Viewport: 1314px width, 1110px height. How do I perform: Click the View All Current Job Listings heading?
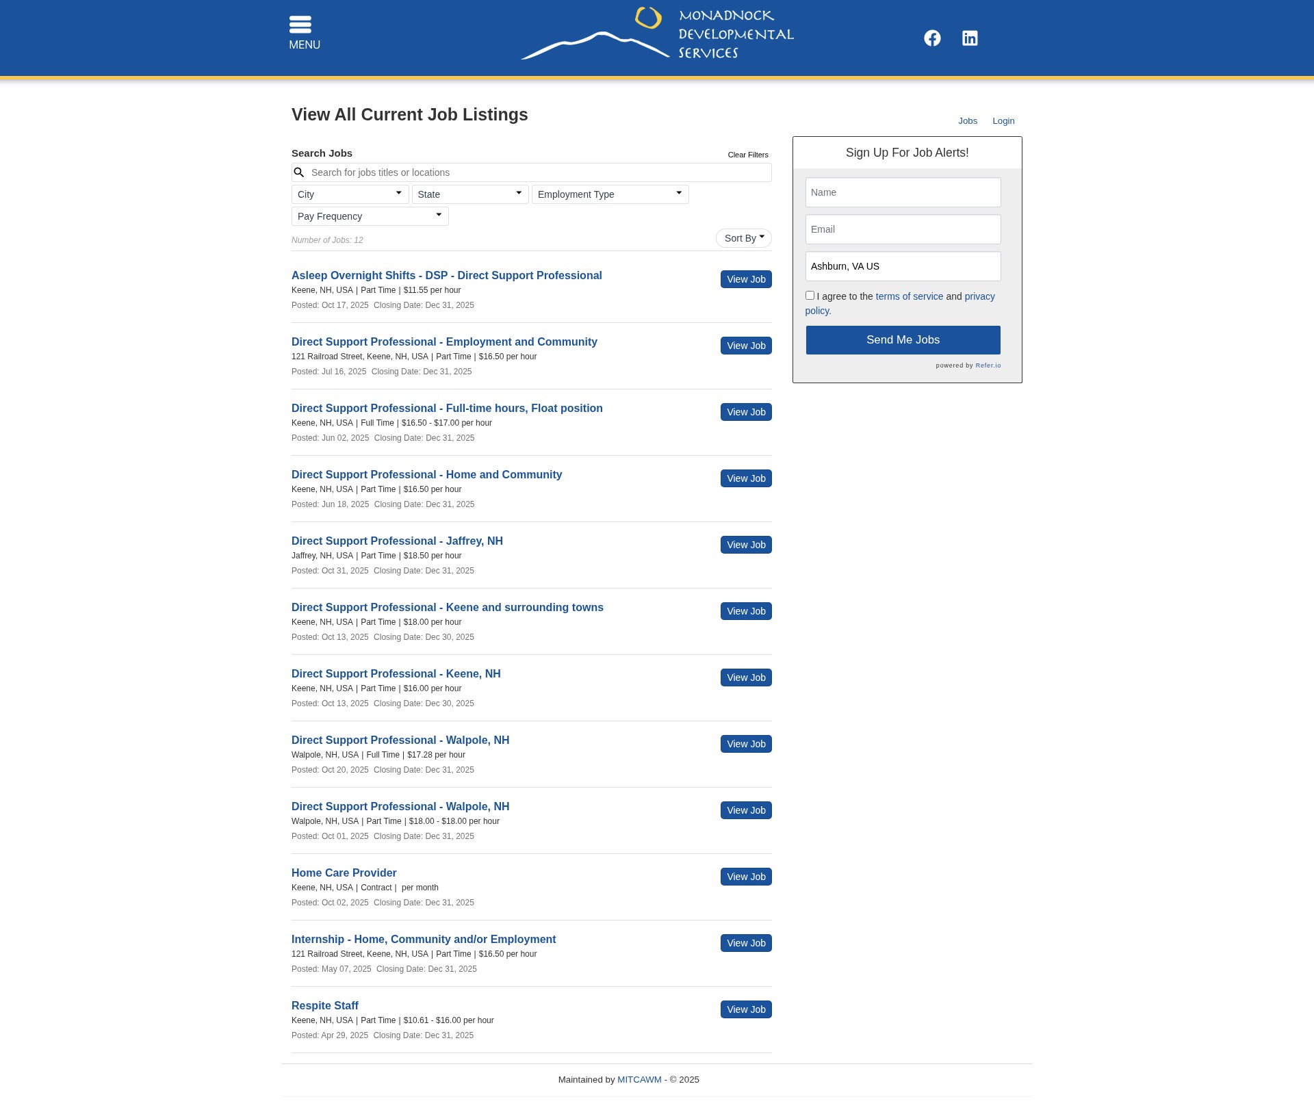(x=410, y=114)
